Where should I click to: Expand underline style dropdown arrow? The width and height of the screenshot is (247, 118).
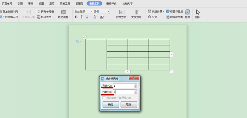pos(90,17)
